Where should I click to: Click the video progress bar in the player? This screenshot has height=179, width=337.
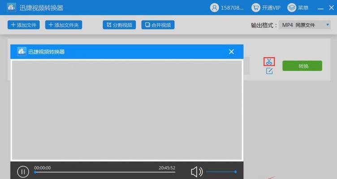click(105, 172)
